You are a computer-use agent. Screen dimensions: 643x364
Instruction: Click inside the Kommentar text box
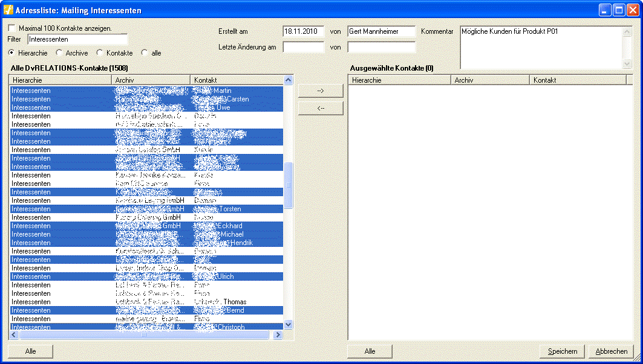(x=541, y=48)
